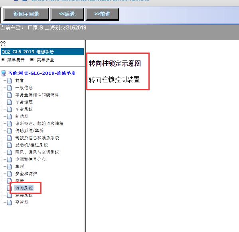
Task: Click the page icon beside 前言
Action: coord(10,80)
